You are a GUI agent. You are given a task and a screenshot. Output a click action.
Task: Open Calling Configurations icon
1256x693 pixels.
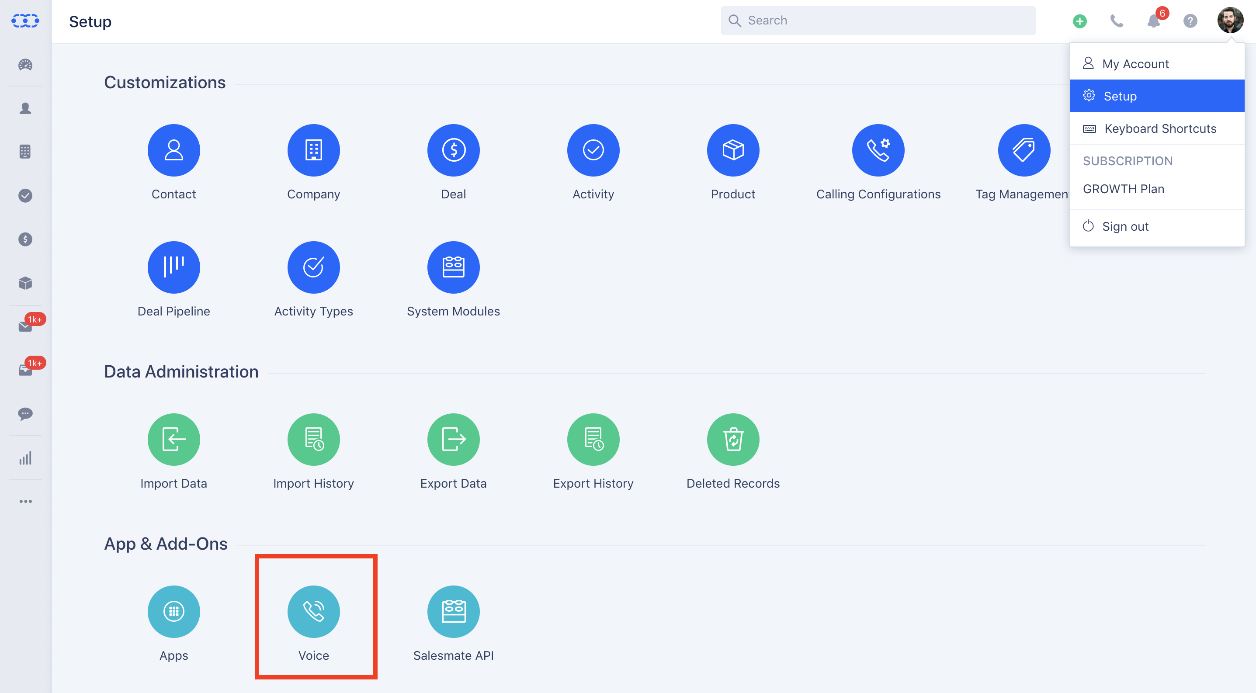pos(878,150)
